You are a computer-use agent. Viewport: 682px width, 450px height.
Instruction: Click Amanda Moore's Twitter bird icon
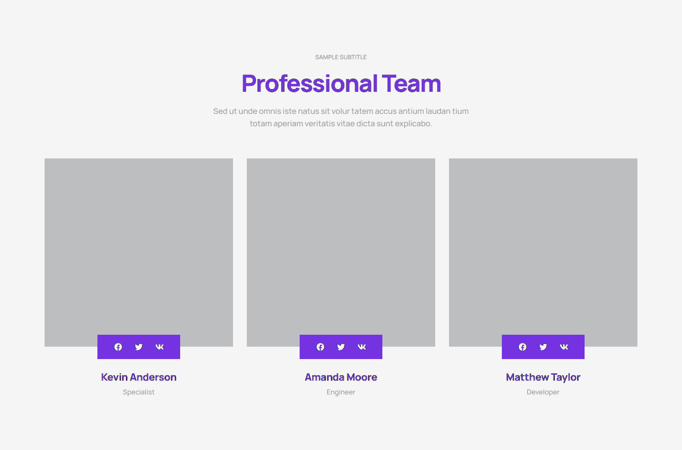[341, 347]
